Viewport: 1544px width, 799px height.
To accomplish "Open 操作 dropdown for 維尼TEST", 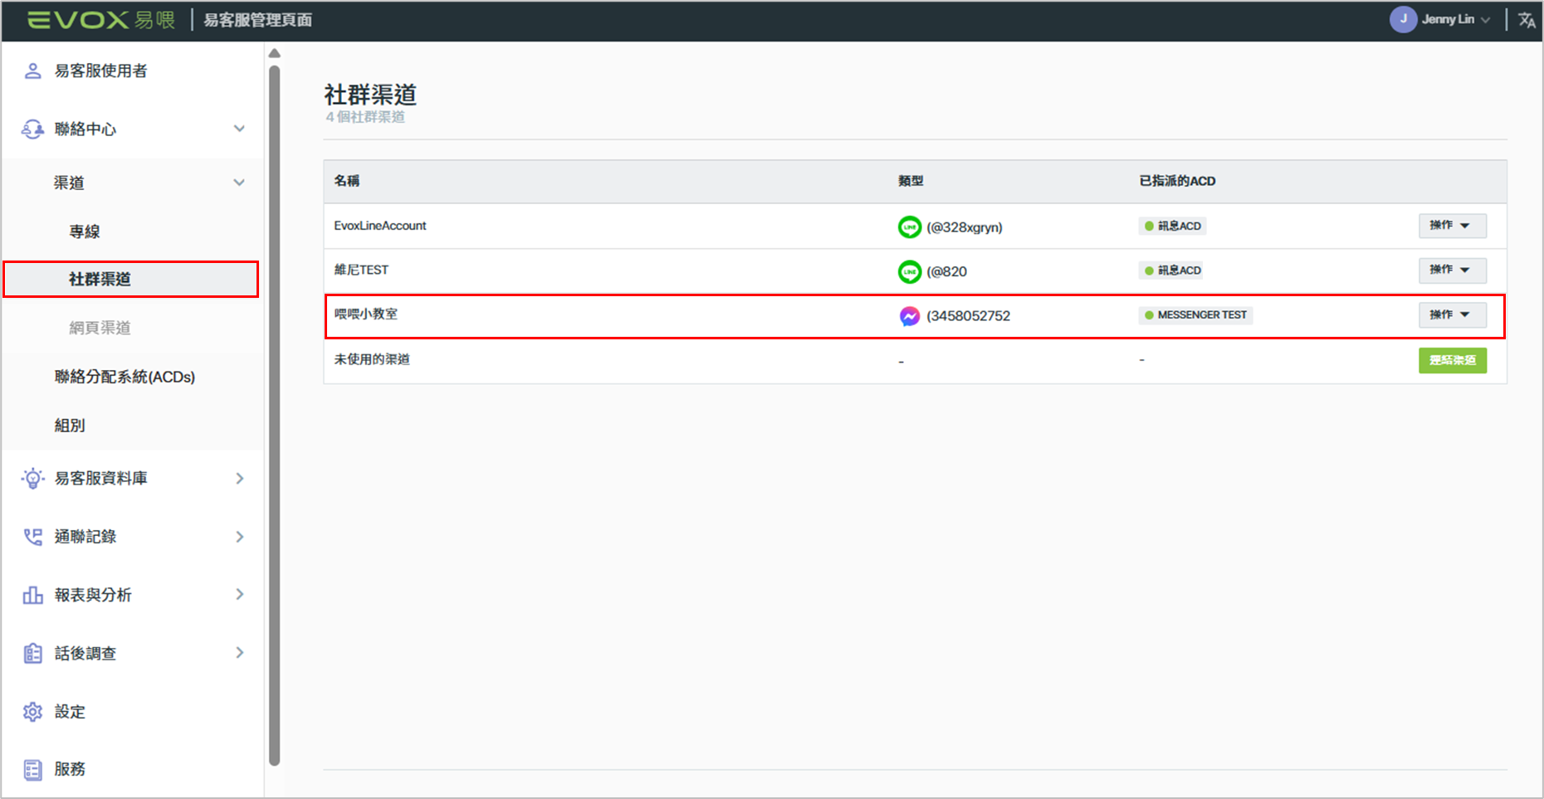I will 1451,270.
